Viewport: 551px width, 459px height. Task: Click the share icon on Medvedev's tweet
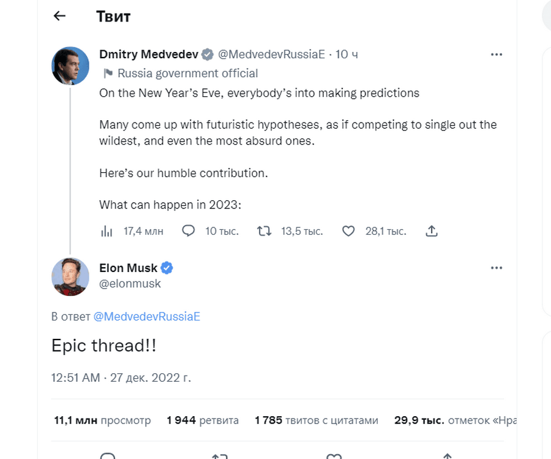pyautogui.click(x=432, y=231)
